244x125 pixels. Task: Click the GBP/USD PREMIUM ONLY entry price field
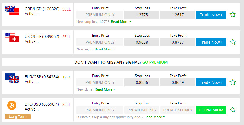pyautogui.click(x=100, y=15)
